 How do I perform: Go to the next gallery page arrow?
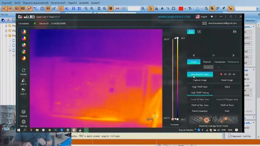[233, 55]
